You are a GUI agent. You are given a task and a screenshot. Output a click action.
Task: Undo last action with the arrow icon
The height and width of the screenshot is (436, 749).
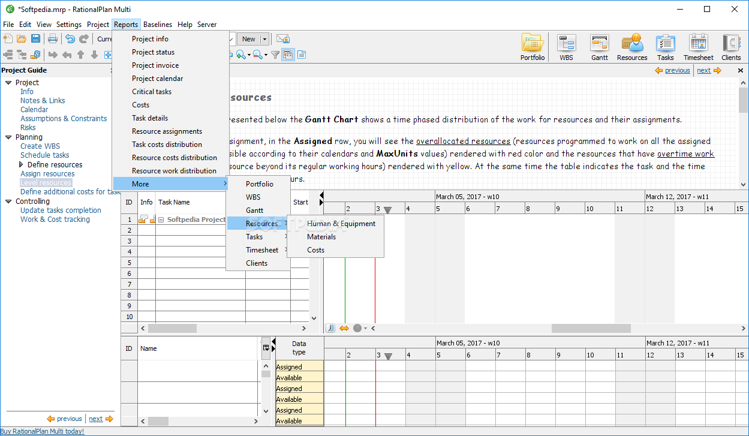[70, 39]
